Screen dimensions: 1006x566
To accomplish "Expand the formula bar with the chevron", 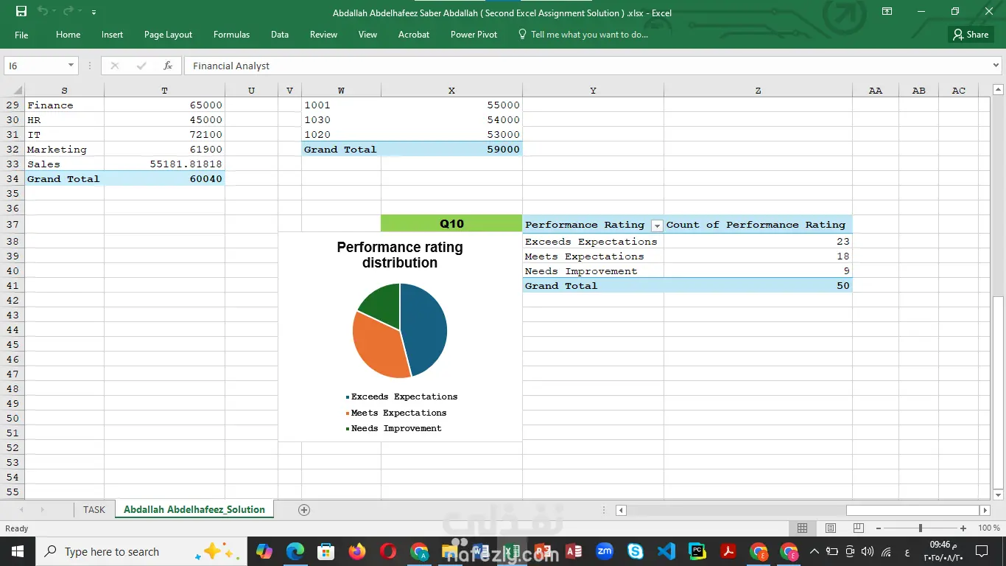I will click(996, 66).
